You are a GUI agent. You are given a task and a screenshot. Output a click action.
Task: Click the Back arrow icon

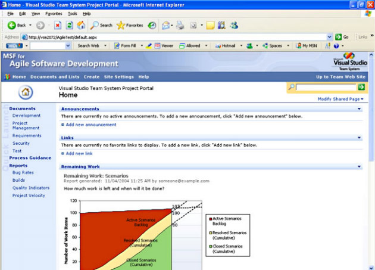(11, 25)
